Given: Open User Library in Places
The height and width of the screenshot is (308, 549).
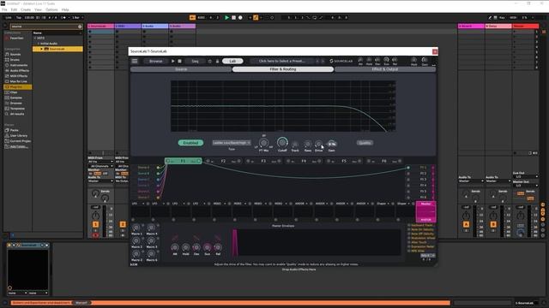Looking at the screenshot, I should coord(18,135).
